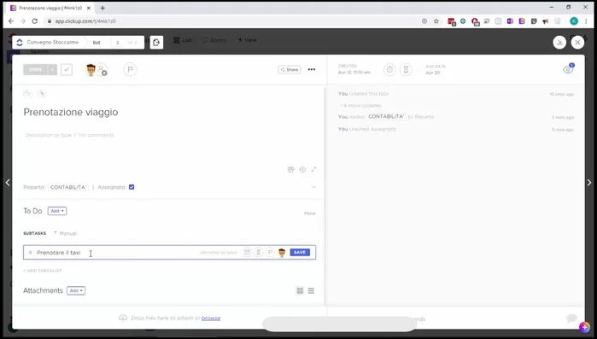Set subtask priority flag icon
The height and width of the screenshot is (339, 597).
click(x=270, y=252)
